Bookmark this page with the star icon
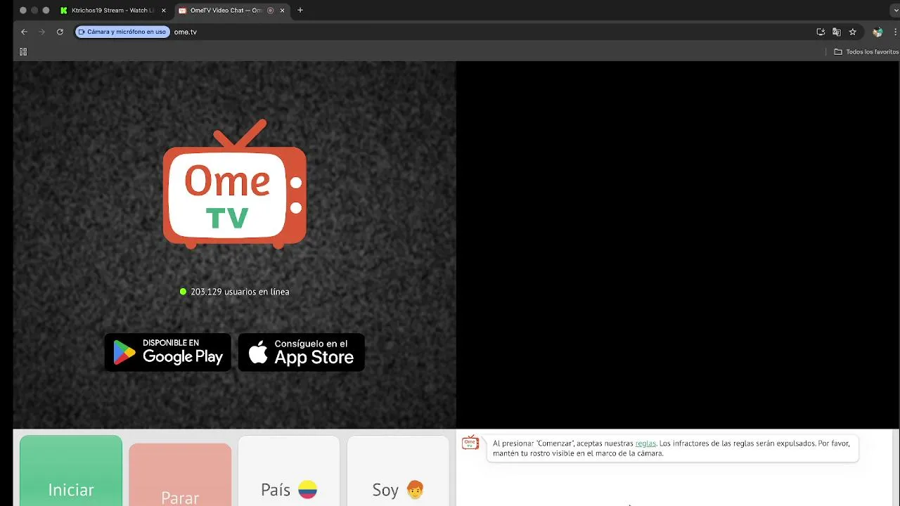900x506 pixels. tap(853, 32)
